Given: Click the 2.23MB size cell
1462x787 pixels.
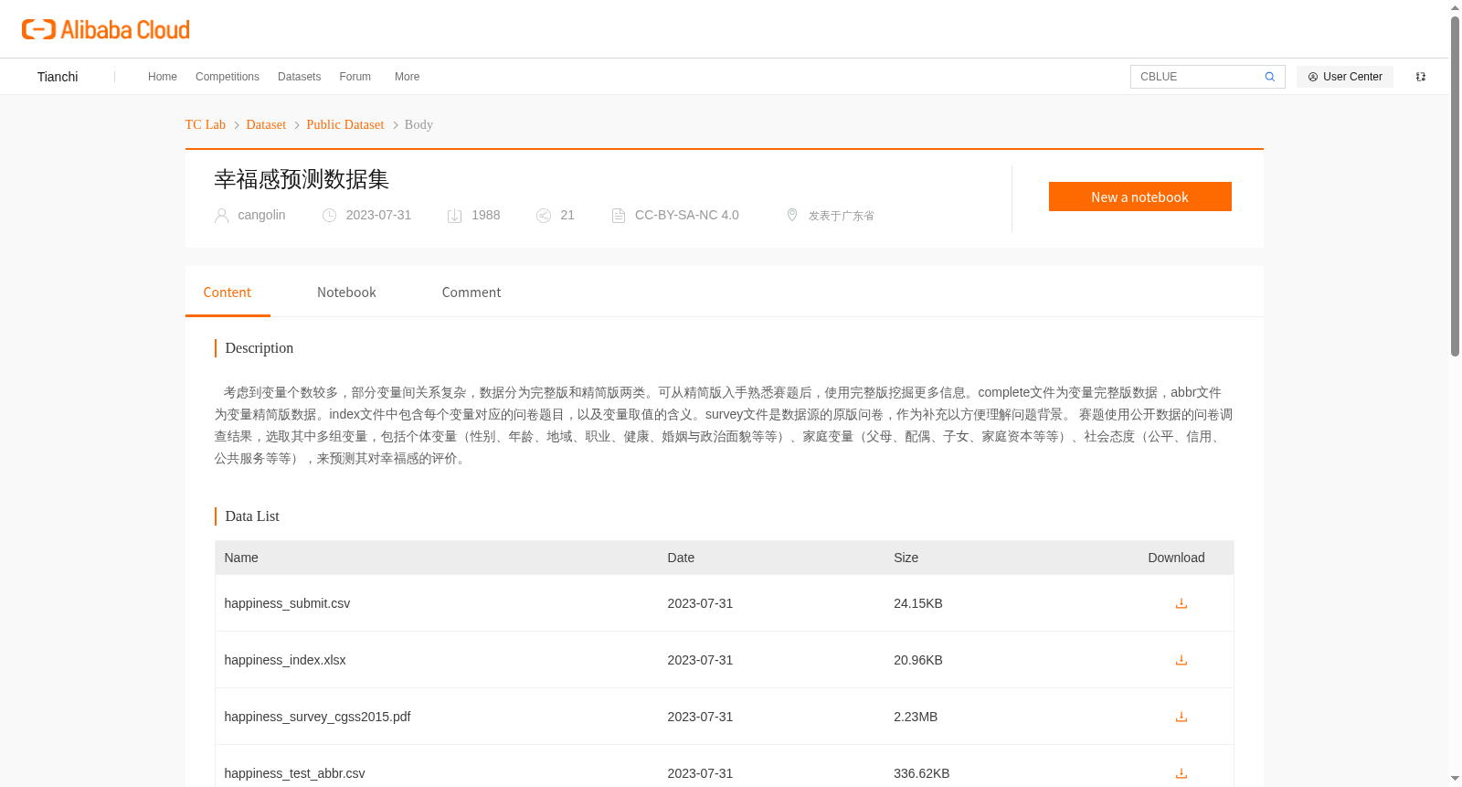Looking at the screenshot, I should (916, 717).
